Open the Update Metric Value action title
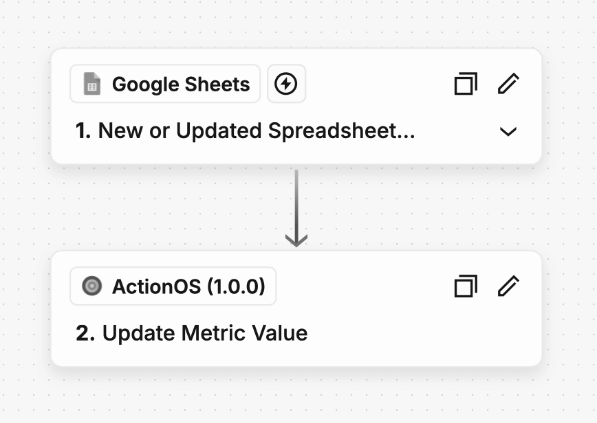Viewport: 597px width, 423px height. click(x=204, y=333)
